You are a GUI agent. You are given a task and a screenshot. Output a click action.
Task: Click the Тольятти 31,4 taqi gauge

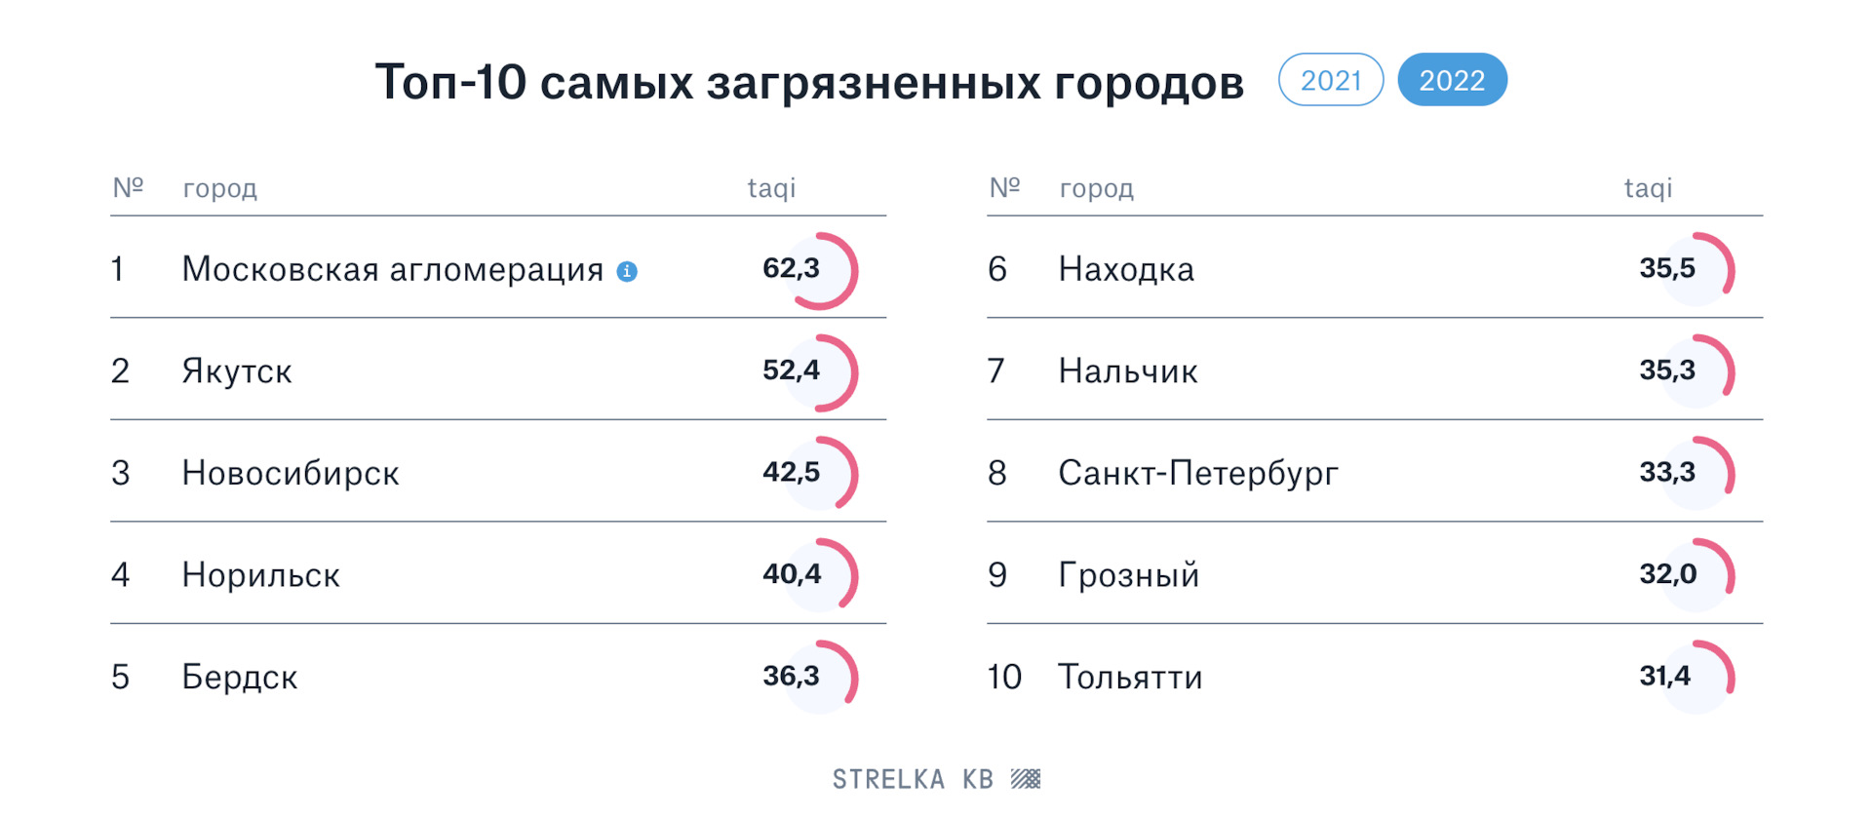1696,677
